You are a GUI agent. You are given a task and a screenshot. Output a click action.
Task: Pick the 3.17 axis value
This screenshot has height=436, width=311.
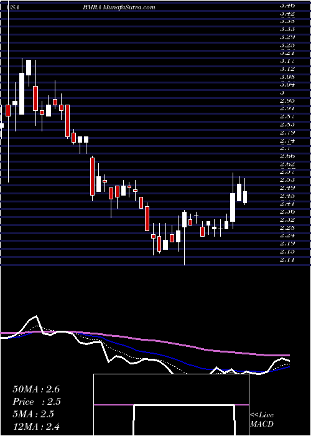287,60
